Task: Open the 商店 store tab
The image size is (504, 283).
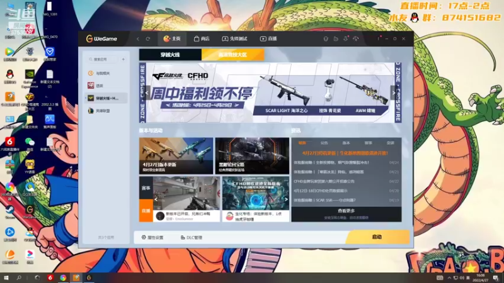Action: (x=202, y=39)
